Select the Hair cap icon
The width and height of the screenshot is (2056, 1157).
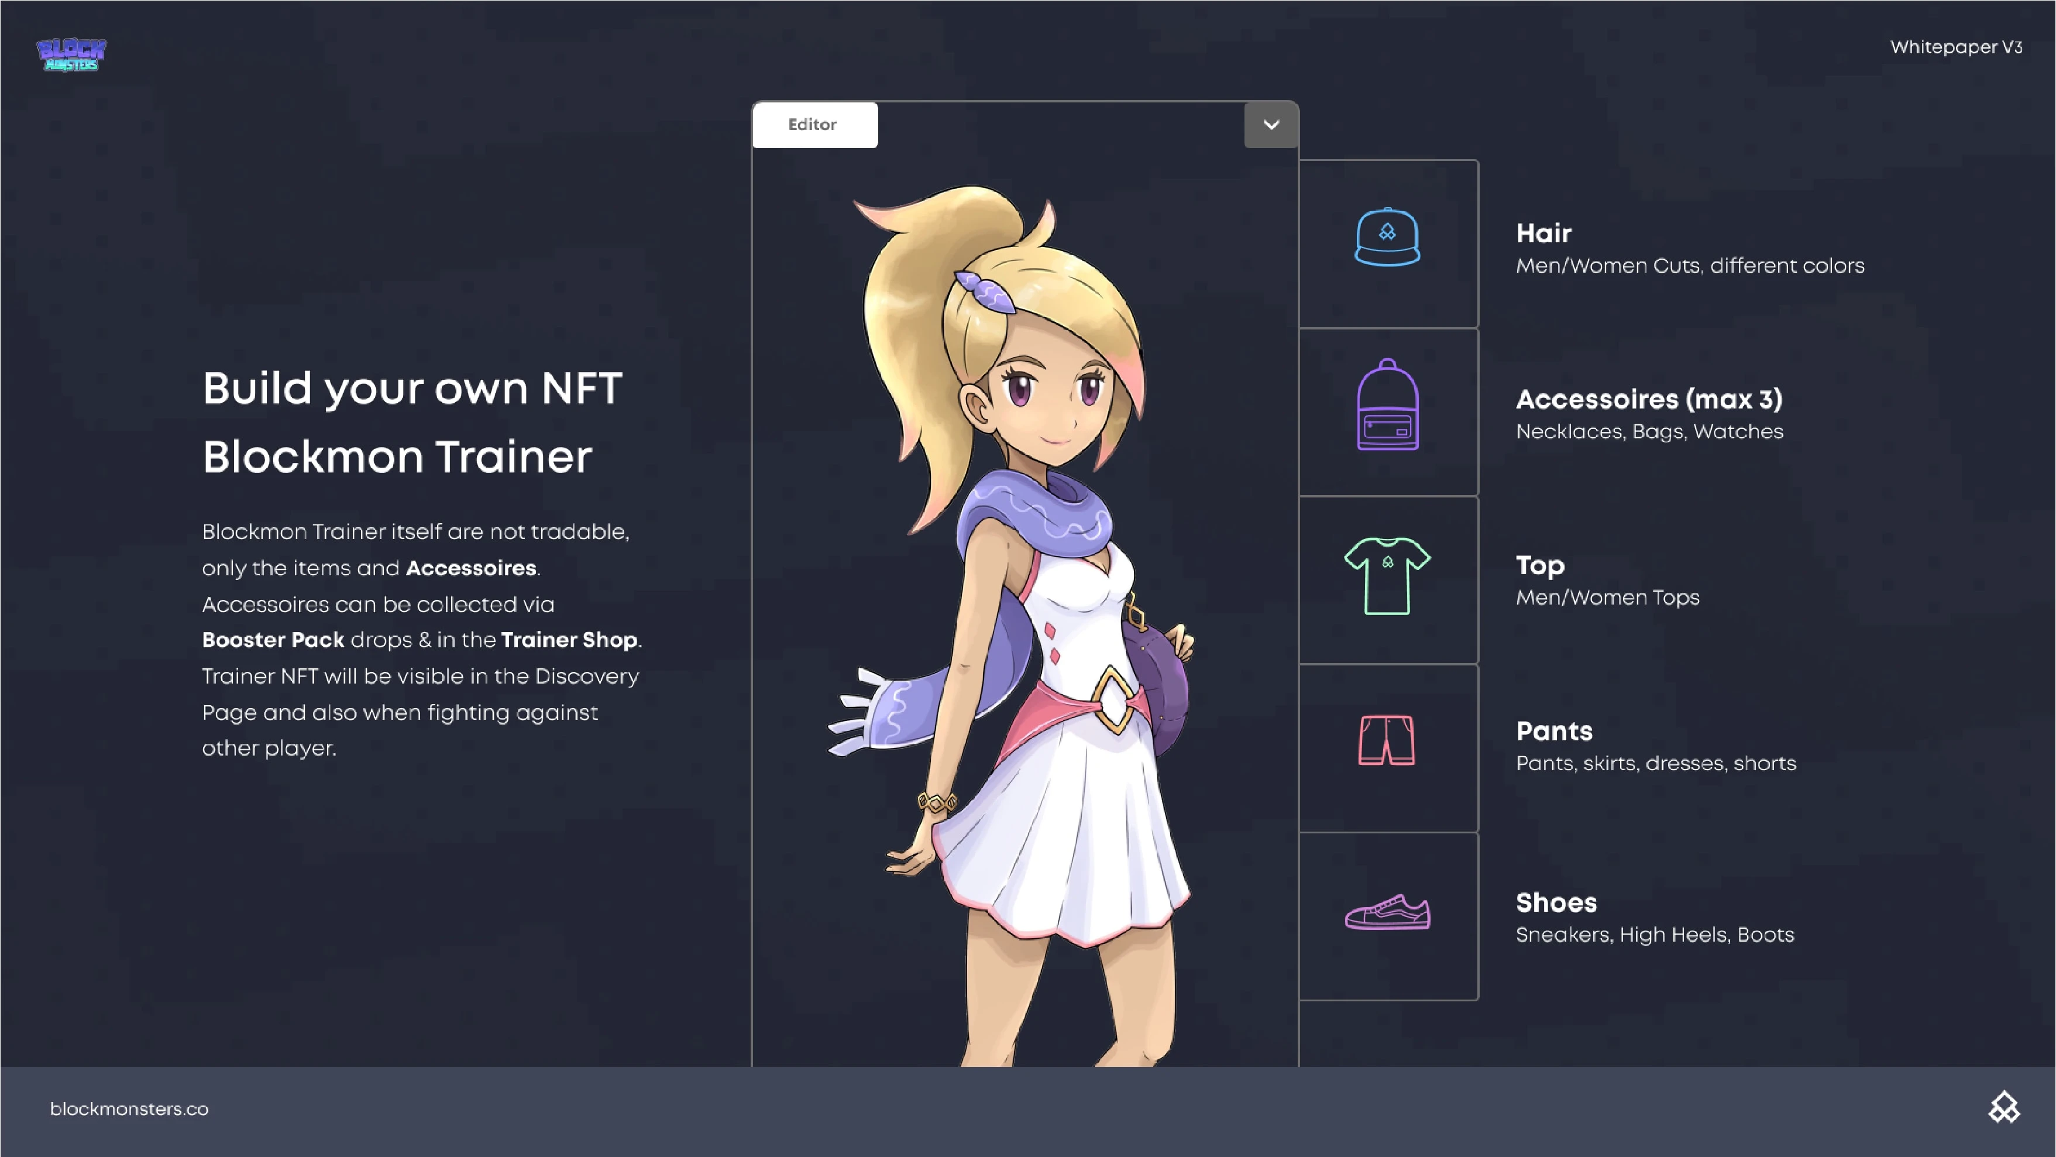[x=1387, y=236]
